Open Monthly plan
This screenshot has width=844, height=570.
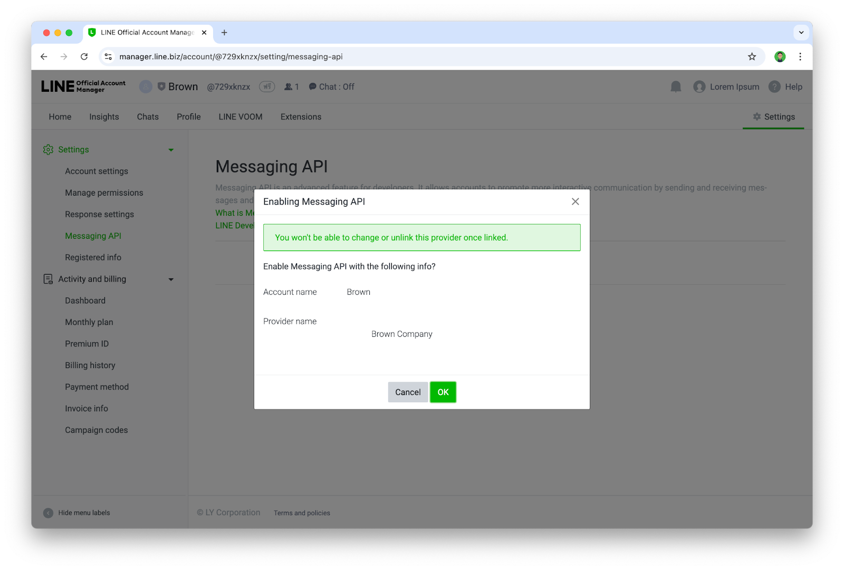pyautogui.click(x=89, y=322)
